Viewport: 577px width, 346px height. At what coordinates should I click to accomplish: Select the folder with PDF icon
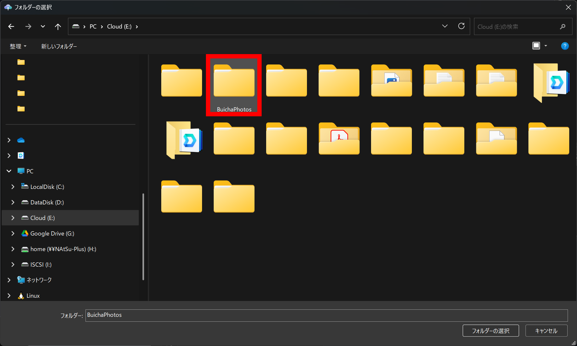tap(339, 139)
